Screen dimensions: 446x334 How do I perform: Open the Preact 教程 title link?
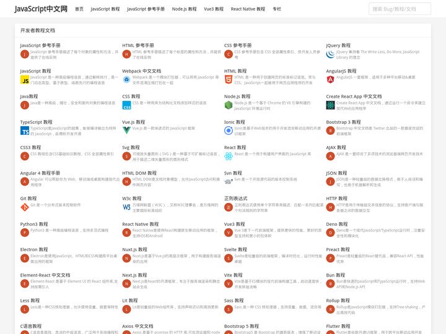[338, 249]
